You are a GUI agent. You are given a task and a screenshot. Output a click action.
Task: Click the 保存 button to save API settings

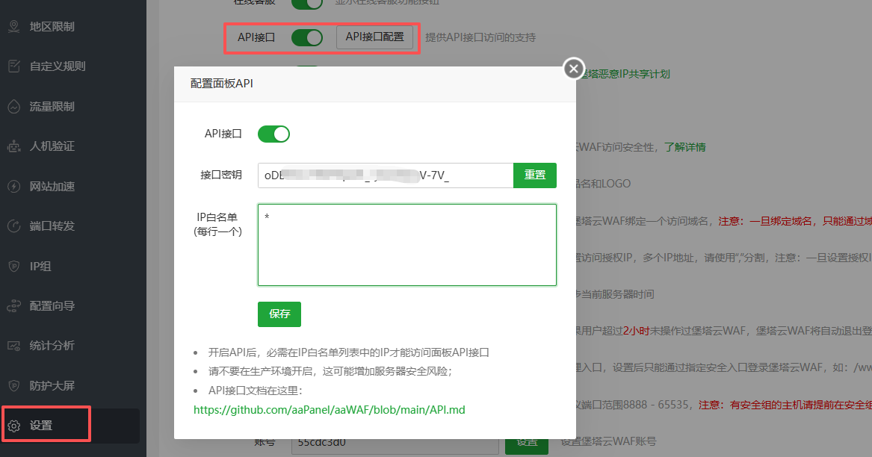pos(279,314)
